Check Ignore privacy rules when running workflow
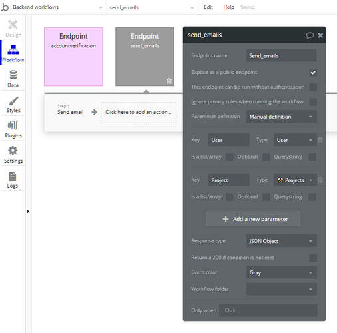The height and width of the screenshot is (333, 337). tap(313, 102)
